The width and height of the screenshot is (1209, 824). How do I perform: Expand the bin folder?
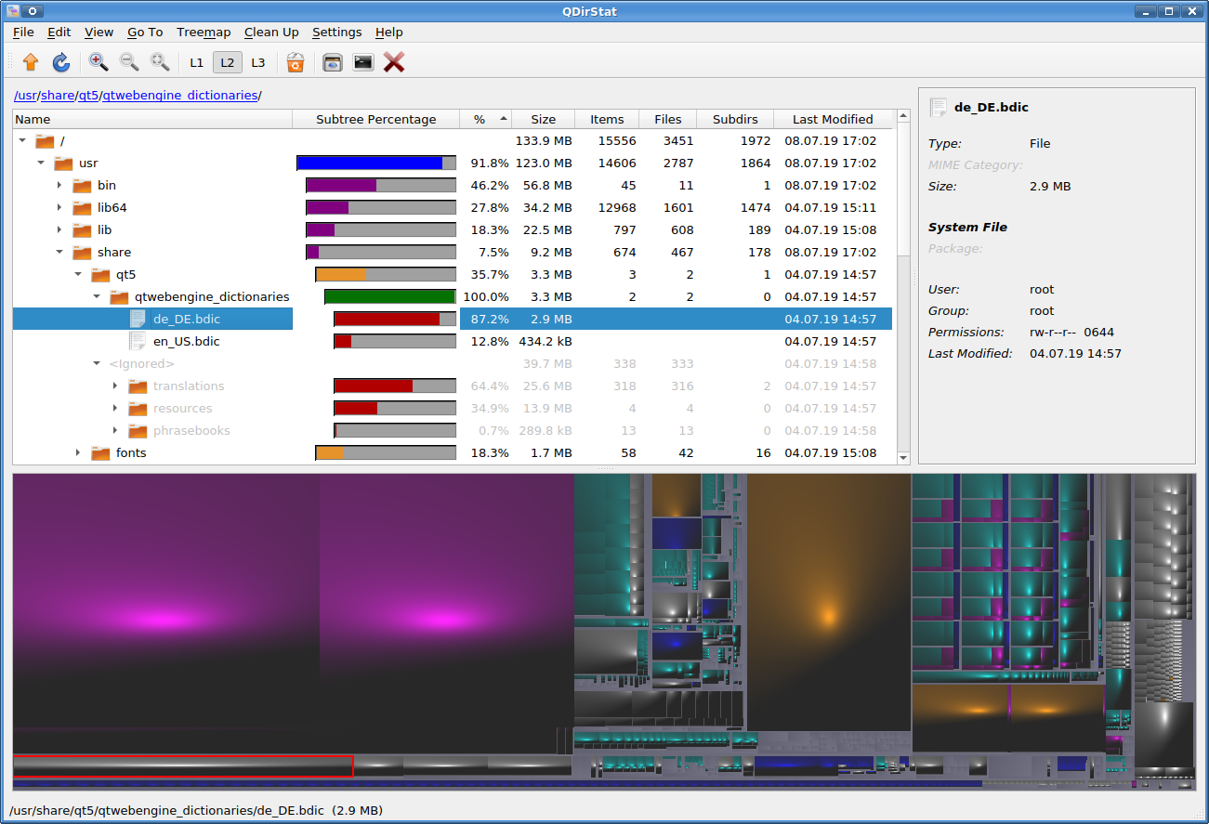tap(59, 185)
